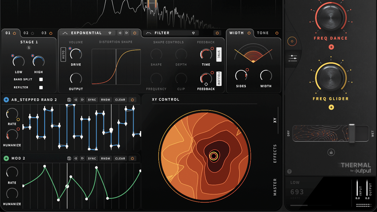Screen dimensions: 377x212
Task: Open the Width tab
Action: point(236,33)
